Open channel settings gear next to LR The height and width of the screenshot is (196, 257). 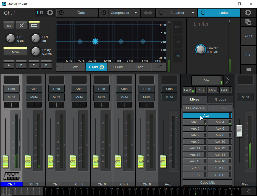coord(50,13)
